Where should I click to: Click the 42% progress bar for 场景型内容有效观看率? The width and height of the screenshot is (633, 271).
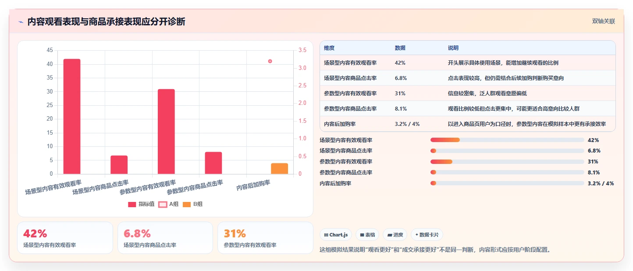click(x=507, y=140)
